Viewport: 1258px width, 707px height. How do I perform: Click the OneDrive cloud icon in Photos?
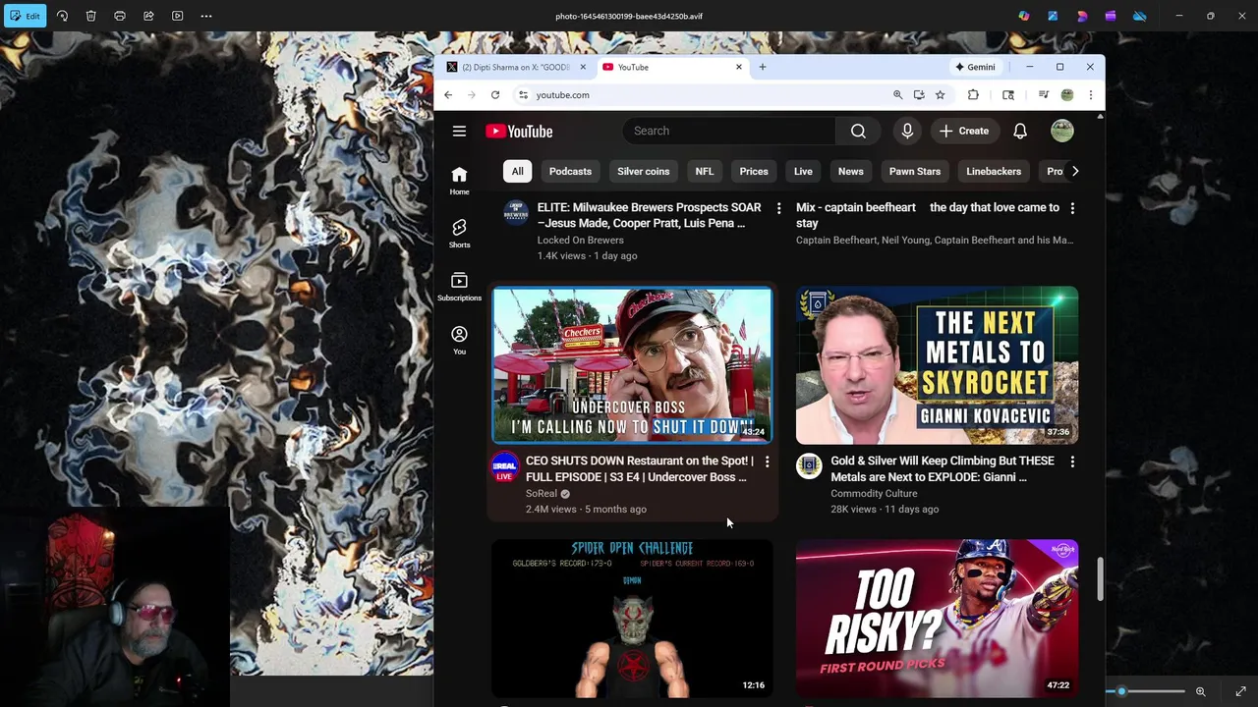click(x=1139, y=16)
